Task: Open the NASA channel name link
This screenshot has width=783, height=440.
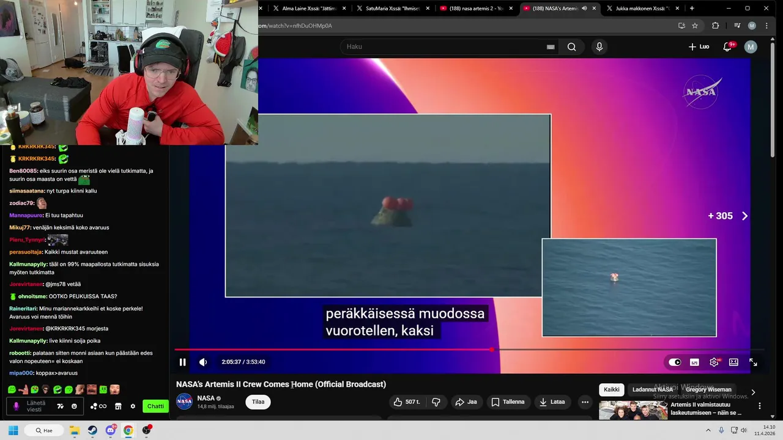Action: 206,398
